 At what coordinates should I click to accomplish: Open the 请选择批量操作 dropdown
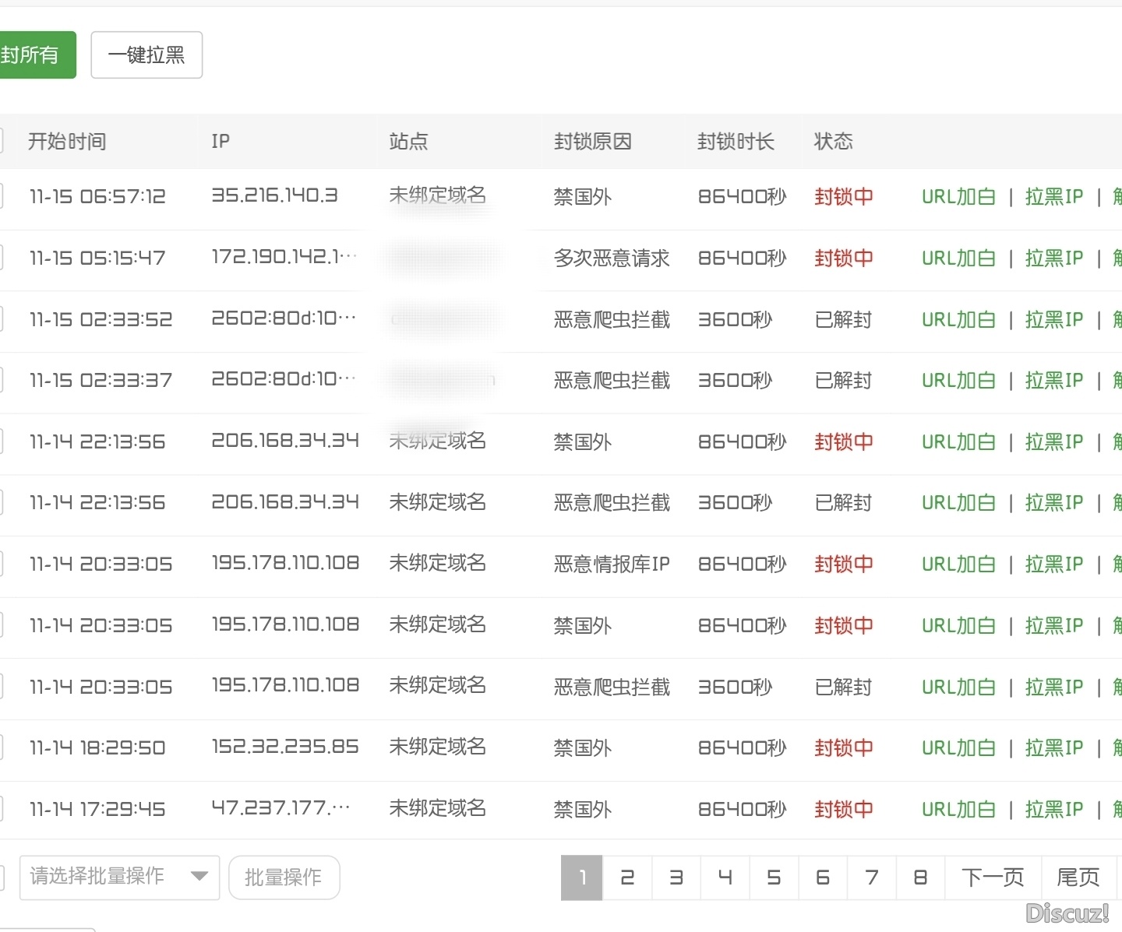[118, 877]
